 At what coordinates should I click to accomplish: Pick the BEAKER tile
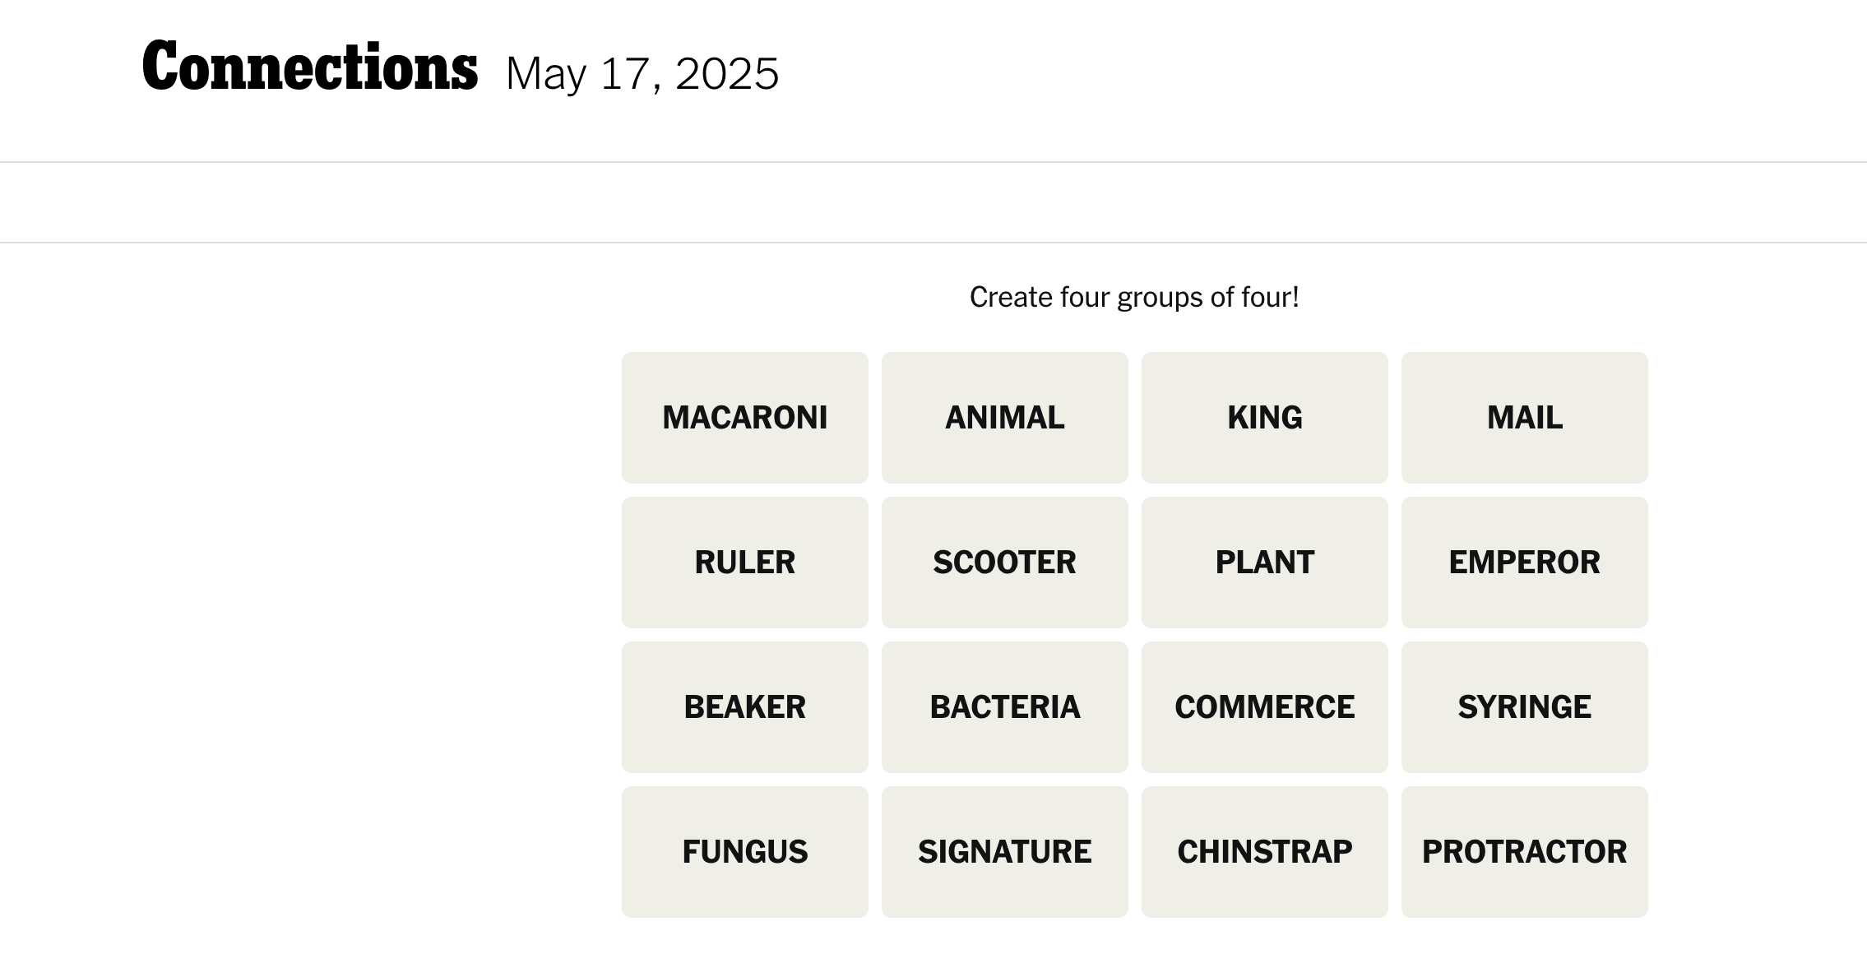click(x=744, y=707)
